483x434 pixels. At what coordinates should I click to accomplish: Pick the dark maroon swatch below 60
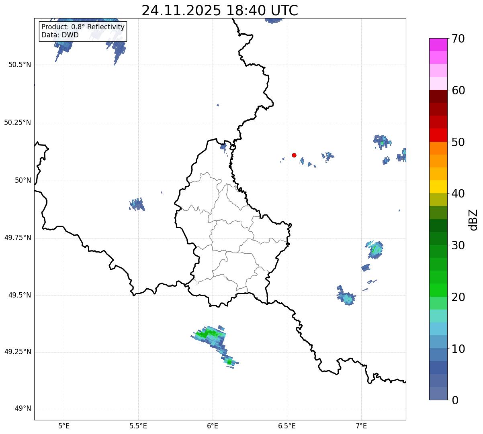438,96
